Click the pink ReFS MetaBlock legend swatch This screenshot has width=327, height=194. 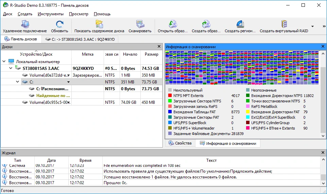tap(248, 106)
